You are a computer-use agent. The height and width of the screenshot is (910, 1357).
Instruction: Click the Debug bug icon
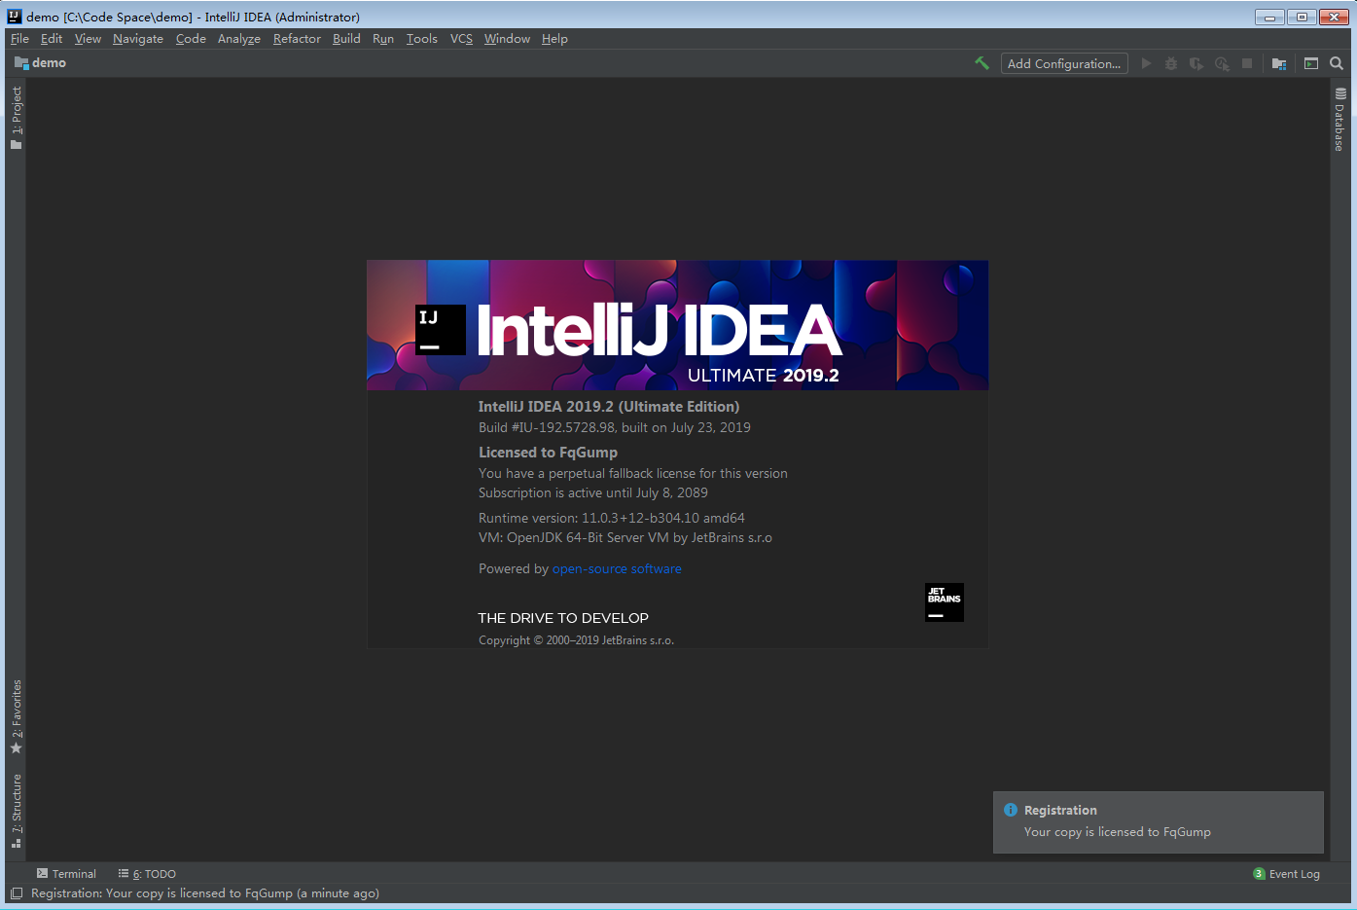[1171, 63]
